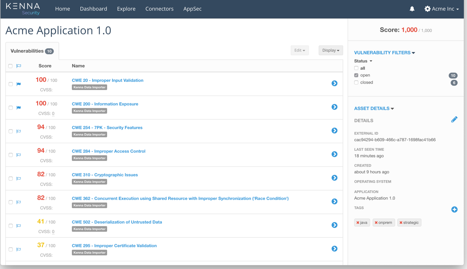Go to the Connectors menu item
The width and height of the screenshot is (467, 269).
tap(159, 9)
